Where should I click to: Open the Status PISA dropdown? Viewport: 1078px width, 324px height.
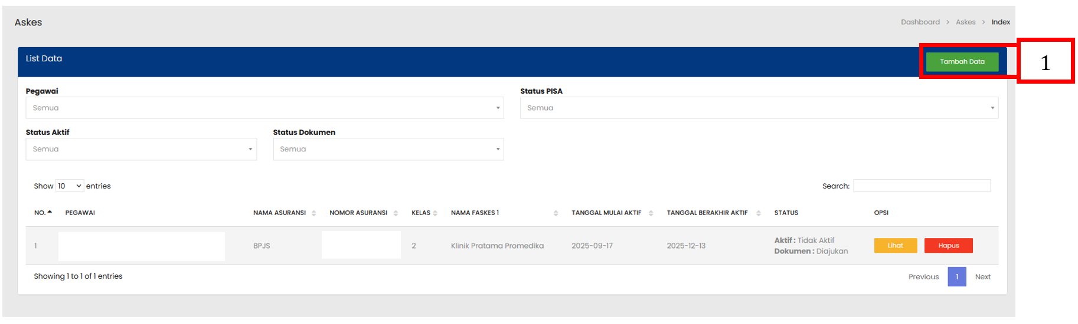[759, 108]
